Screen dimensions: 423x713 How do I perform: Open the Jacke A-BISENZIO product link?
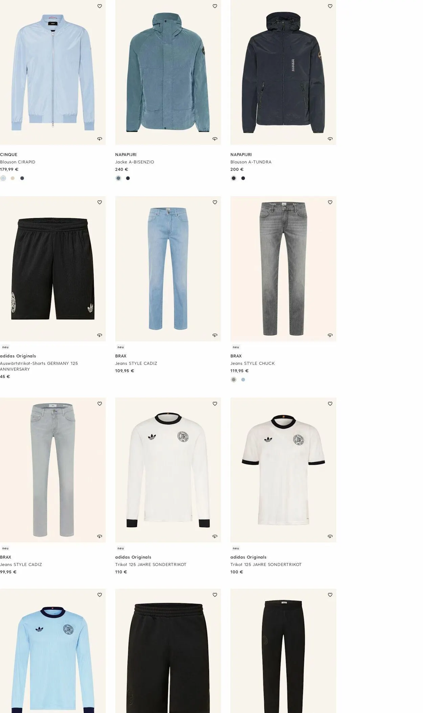135,162
